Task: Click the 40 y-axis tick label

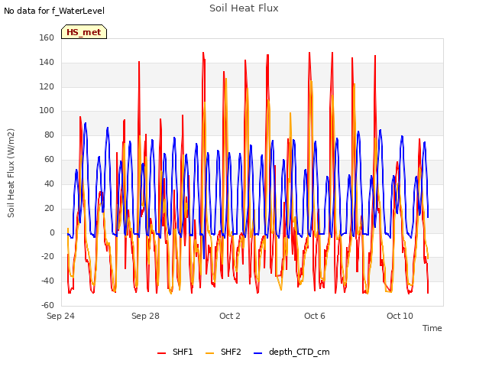Action: (x=49, y=183)
